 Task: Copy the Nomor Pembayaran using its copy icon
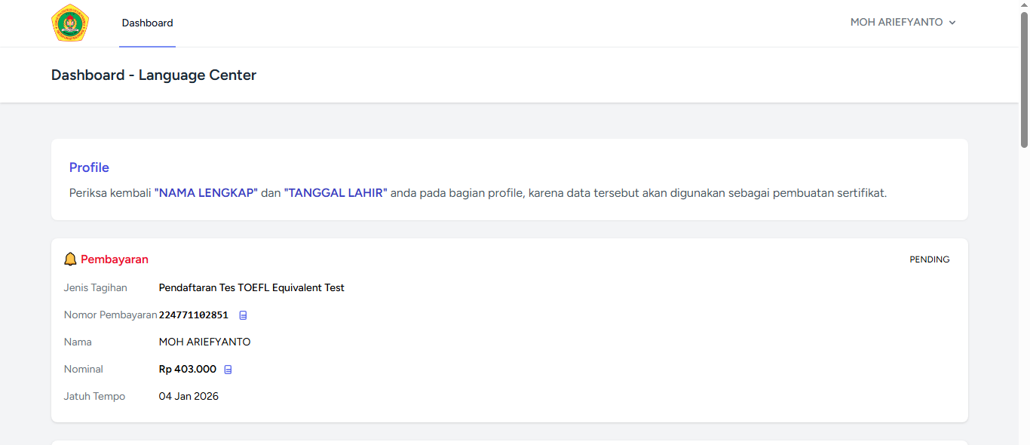click(x=243, y=315)
